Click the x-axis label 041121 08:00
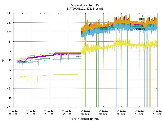 point(13,112)
